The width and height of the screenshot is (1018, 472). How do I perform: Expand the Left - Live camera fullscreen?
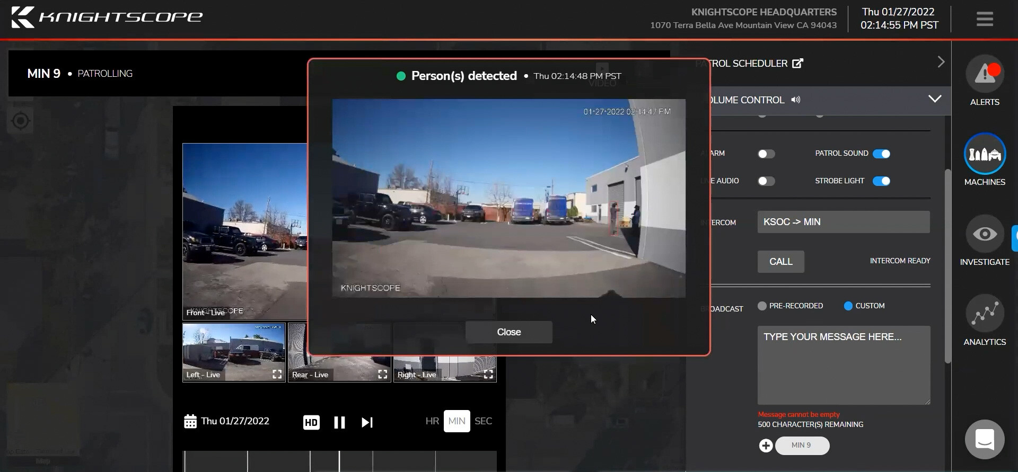pyautogui.click(x=277, y=374)
